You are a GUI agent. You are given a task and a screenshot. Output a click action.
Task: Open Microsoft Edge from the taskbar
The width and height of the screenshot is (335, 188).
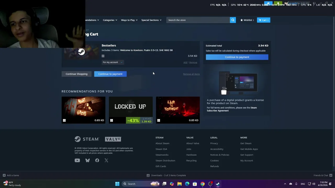(187, 184)
